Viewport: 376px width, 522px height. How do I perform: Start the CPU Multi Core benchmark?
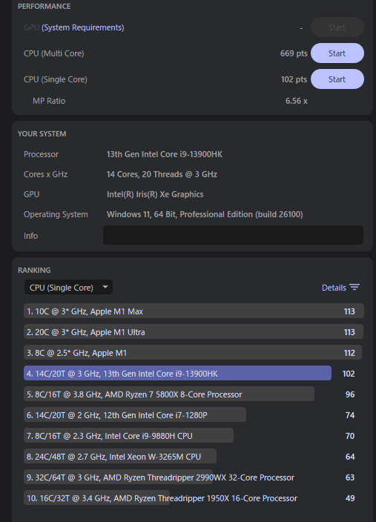(337, 53)
